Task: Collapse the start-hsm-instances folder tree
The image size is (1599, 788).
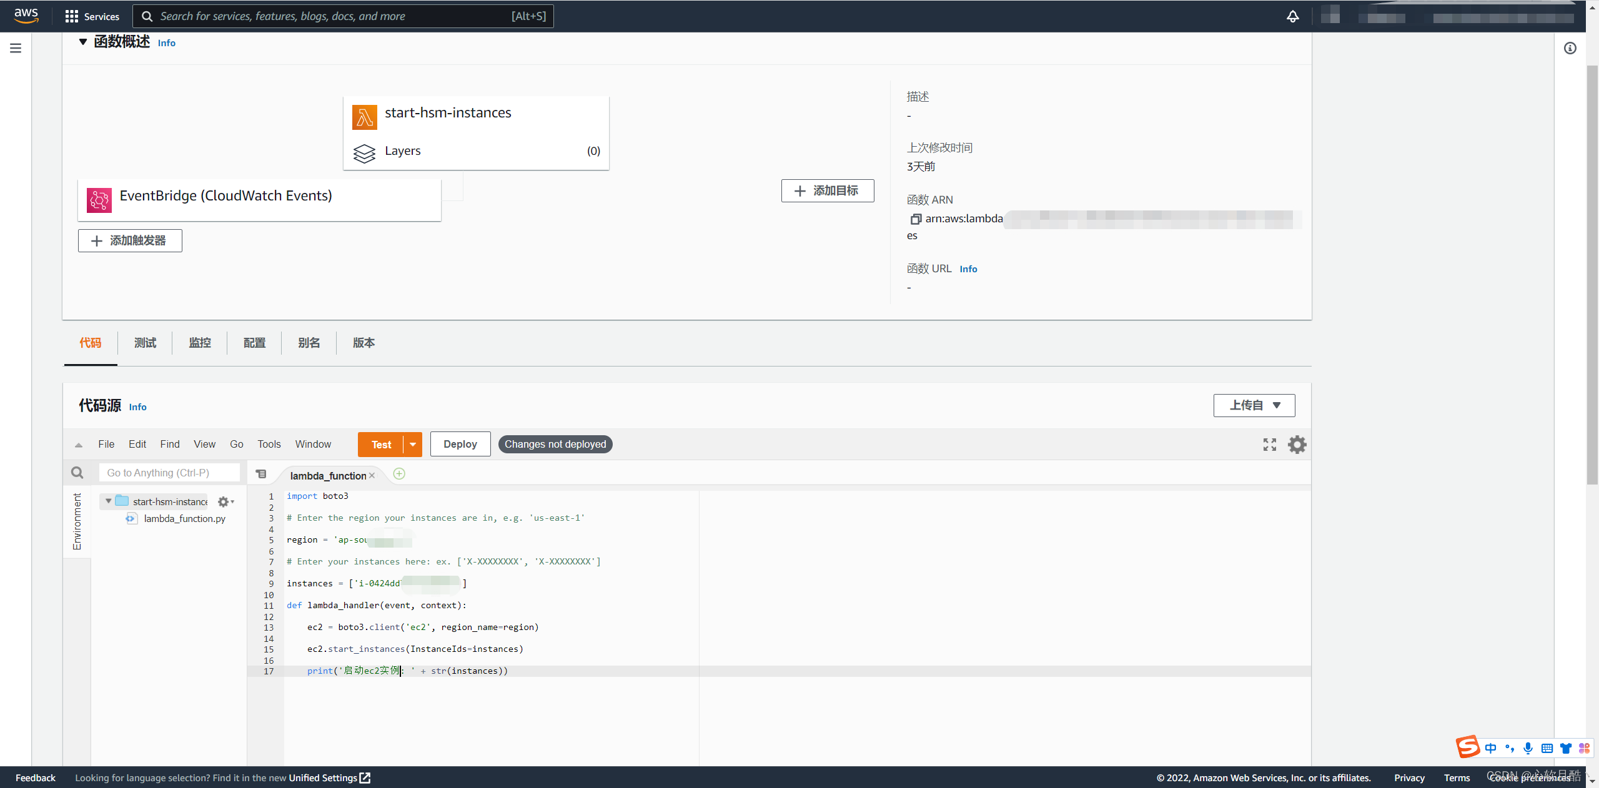Action: point(108,501)
